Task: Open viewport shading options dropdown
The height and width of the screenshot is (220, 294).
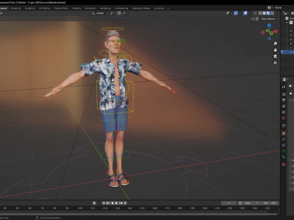Action: (276, 13)
